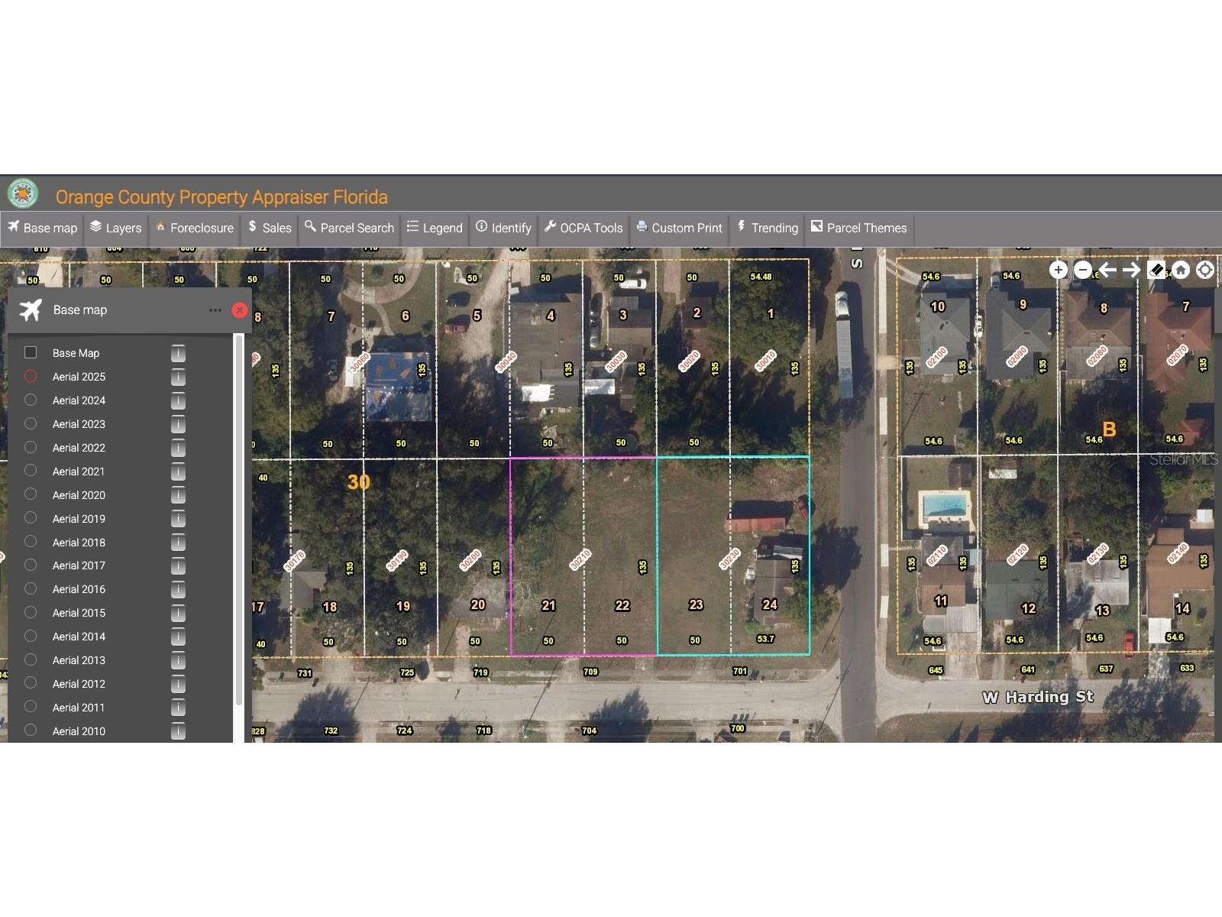This screenshot has height=917, width=1222.
Task: Select the Aerial 2023 radio button
Action: pos(31,423)
